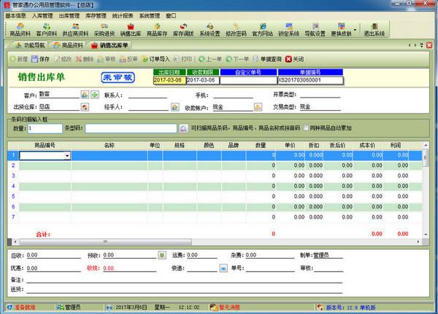Open 库存调拨 from the toolbar
438x314 pixels.
click(183, 29)
